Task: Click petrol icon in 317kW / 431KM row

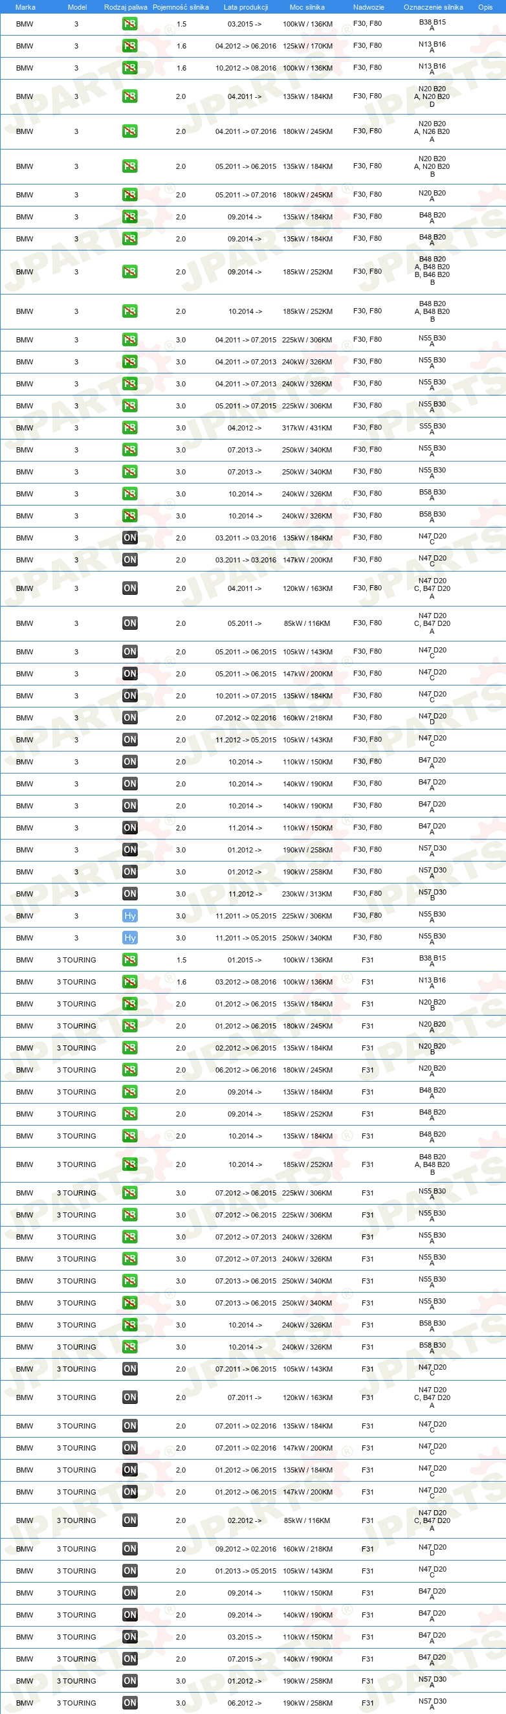Action: pyautogui.click(x=129, y=428)
